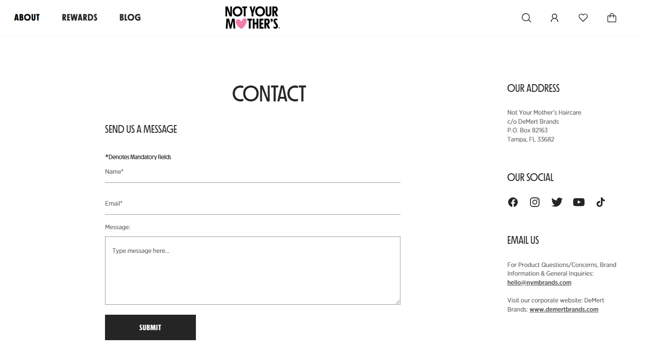Open the search icon in header

click(x=526, y=18)
